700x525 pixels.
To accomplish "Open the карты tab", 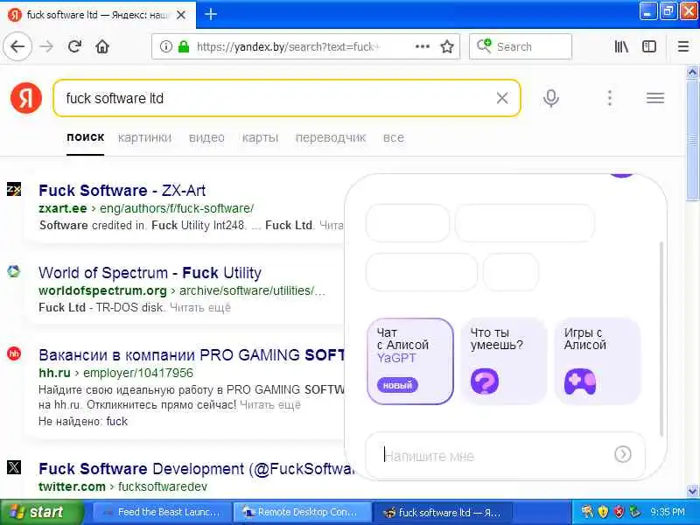I will click(260, 137).
